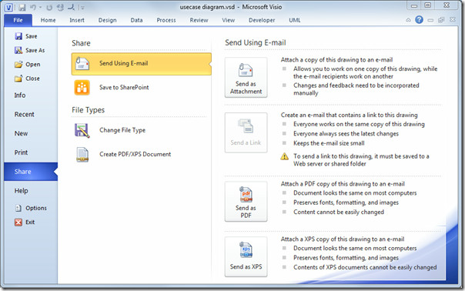
Task: Switch to the Insert ribbon tab
Action: (x=77, y=20)
